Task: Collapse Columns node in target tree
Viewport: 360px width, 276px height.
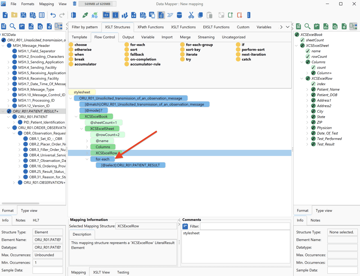Action: 301,62
